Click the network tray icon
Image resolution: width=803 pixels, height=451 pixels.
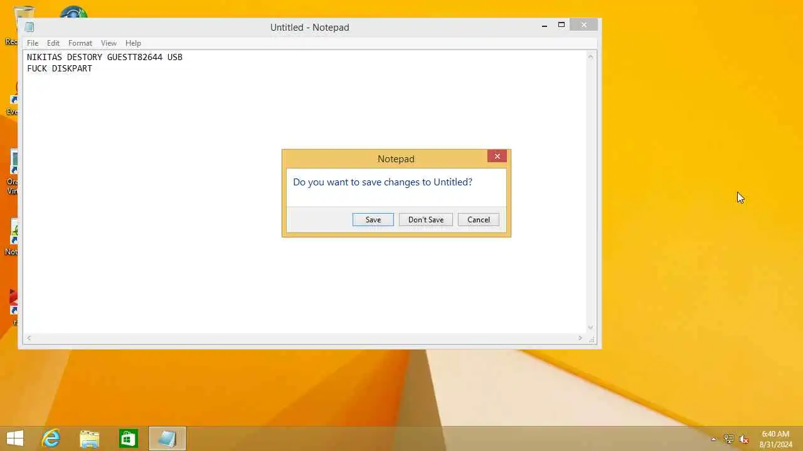[729, 439]
